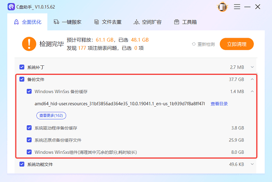Toggle the 系统还原点备份缓存文件 checkbox
272x182 pixels.
tap(29, 140)
